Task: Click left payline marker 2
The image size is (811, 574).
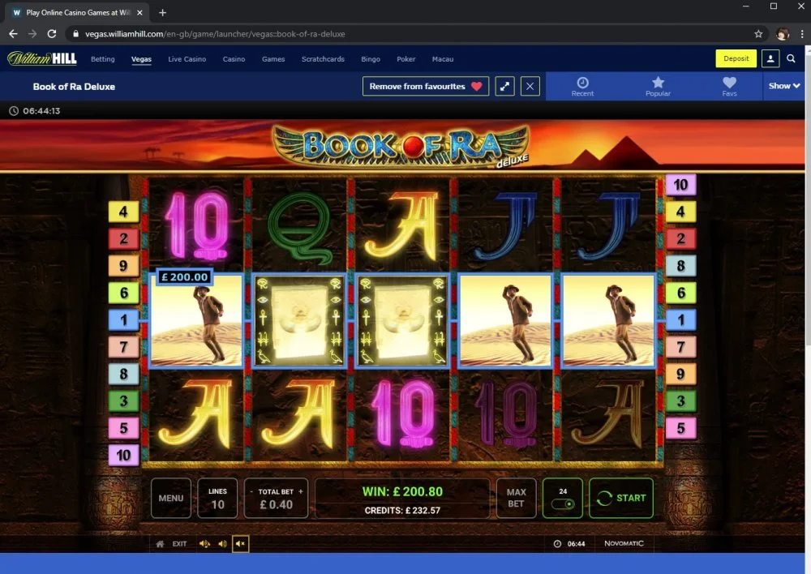Action: point(123,238)
